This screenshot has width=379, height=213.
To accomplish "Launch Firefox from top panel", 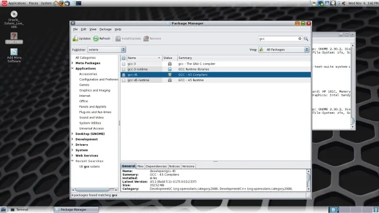I will point(61,3).
